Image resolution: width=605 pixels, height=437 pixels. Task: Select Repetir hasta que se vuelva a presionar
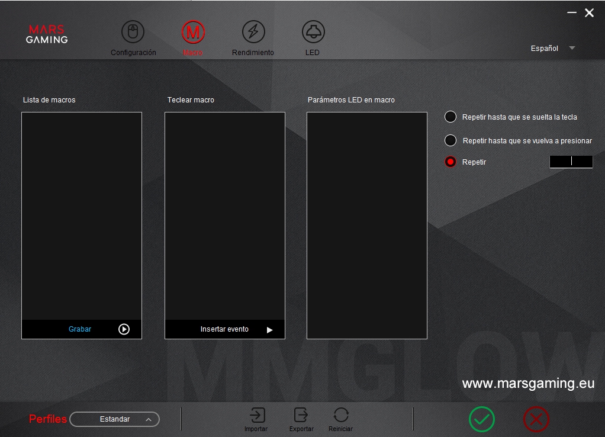tap(450, 140)
